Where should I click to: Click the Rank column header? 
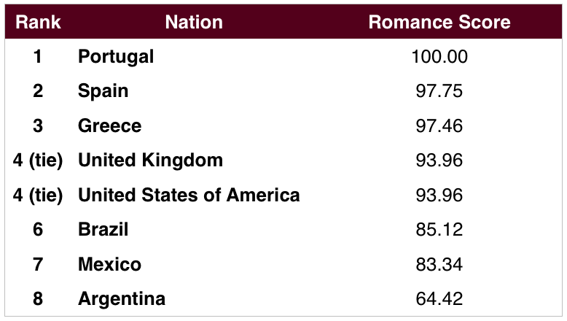(x=38, y=22)
